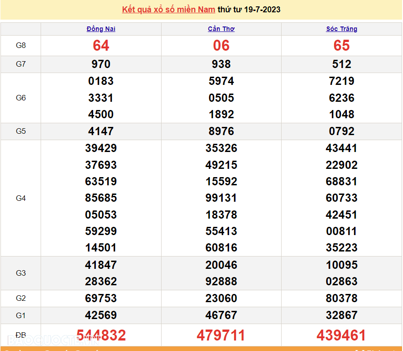403x351 pixels.
Task: Open the Cần Thơ province link
Action: [221, 29]
